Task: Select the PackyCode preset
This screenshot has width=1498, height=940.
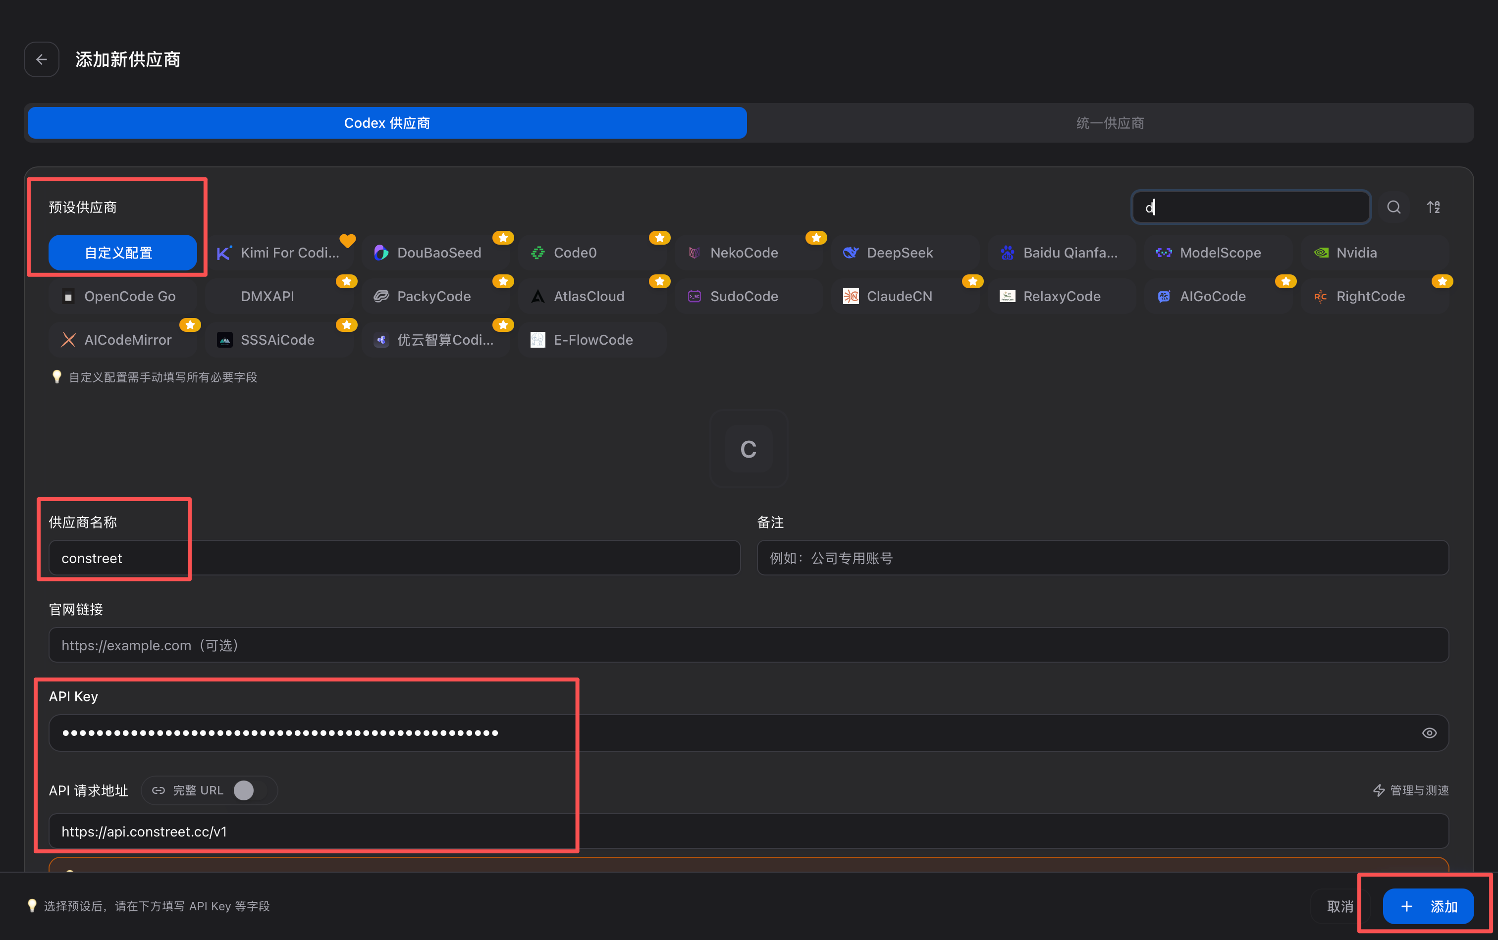Action: click(436, 296)
